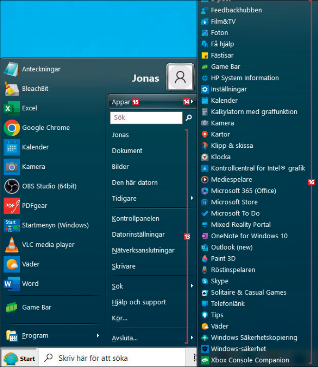318x367 pixels.
Task: Launch Xbox Console Companion app
Action: click(x=250, y=360)
